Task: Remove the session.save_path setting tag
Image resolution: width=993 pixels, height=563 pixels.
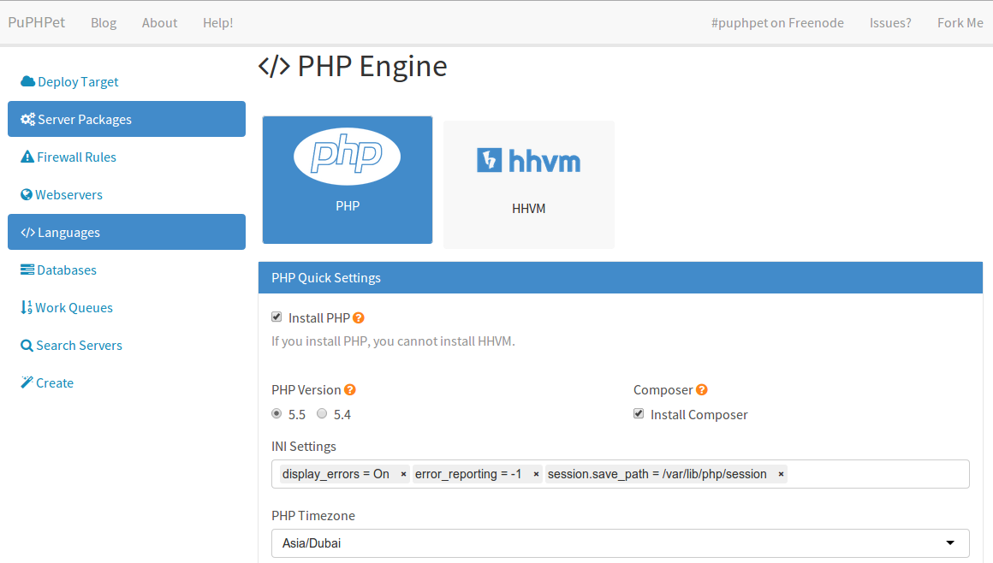Action: pos(781,474)
